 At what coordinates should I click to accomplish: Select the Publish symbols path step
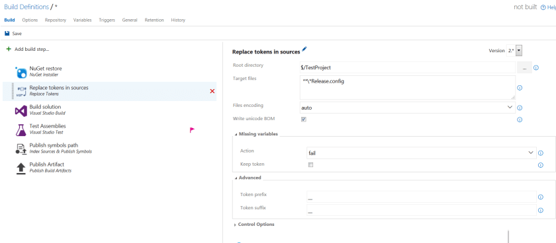coord(110,149)
